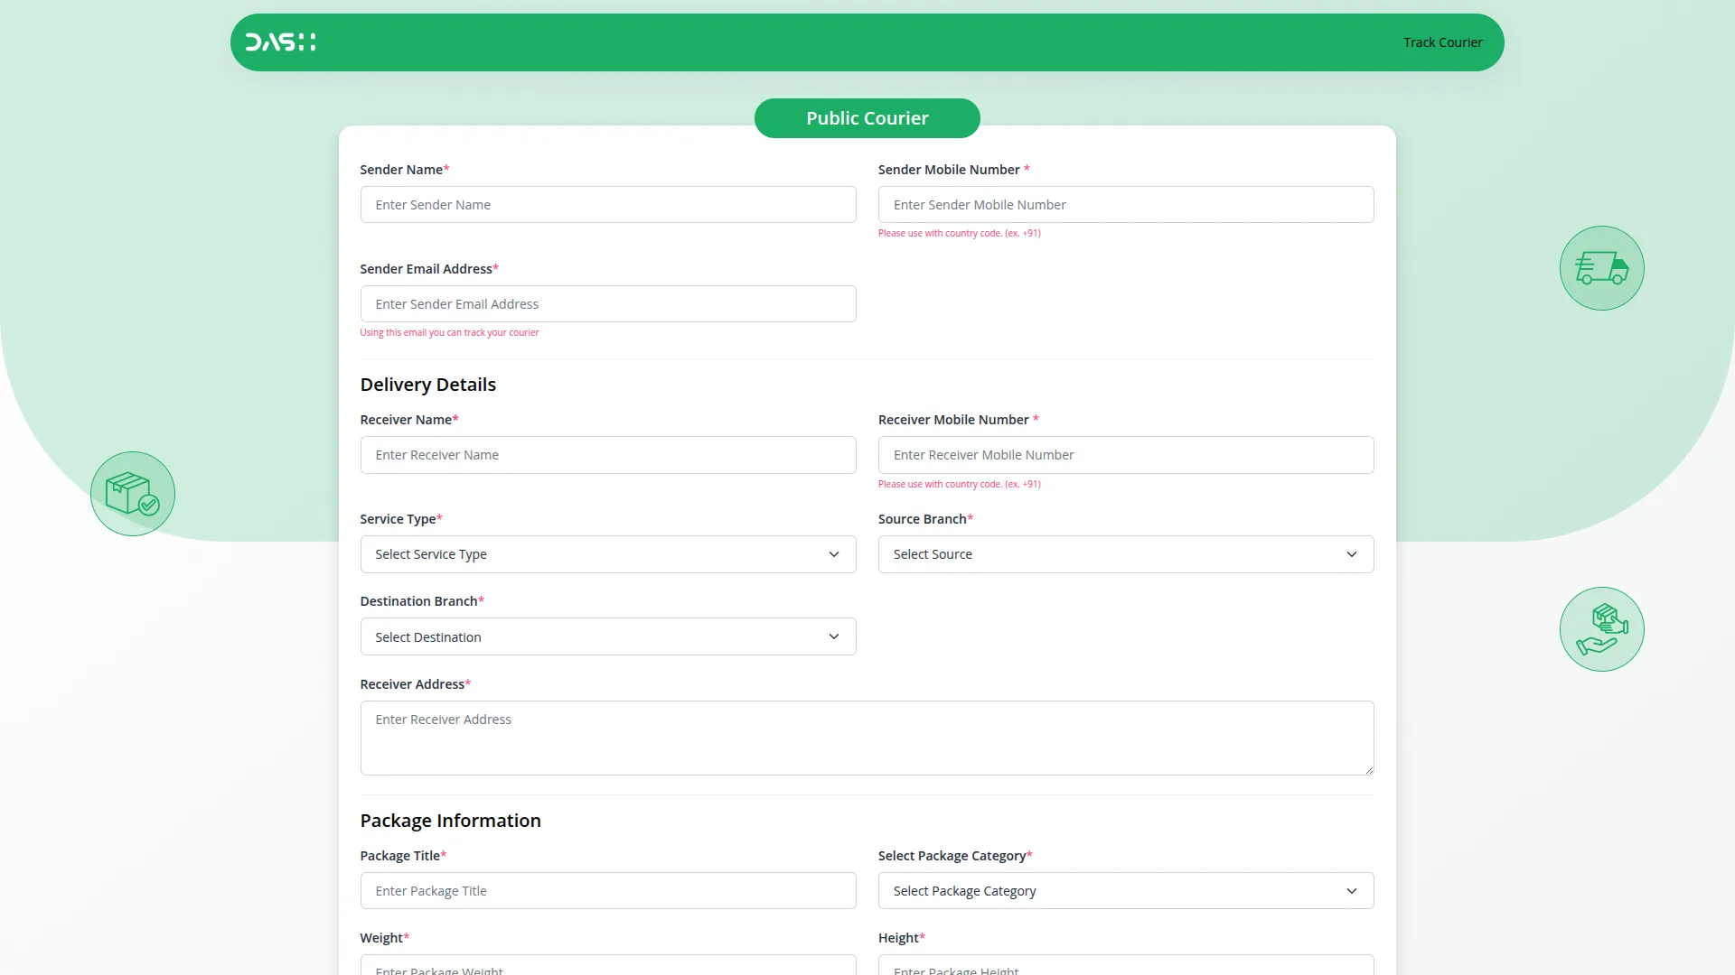1735x975 pixels.
Task: Click the Package Weight input field
Action: (607, 966)
